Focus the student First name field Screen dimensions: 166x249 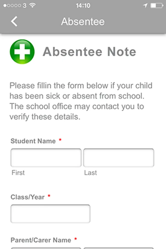pos(46,158)
